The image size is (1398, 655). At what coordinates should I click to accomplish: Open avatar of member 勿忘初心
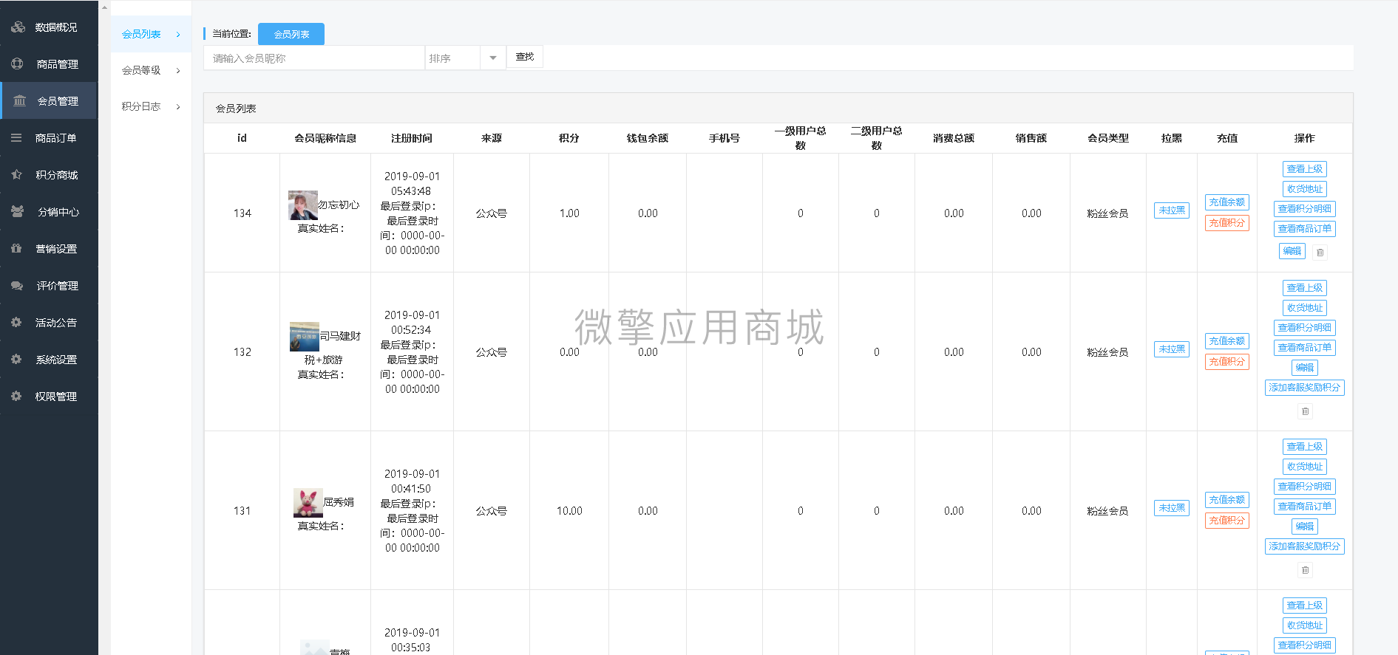pyautogui.click(x=303, y=205)
